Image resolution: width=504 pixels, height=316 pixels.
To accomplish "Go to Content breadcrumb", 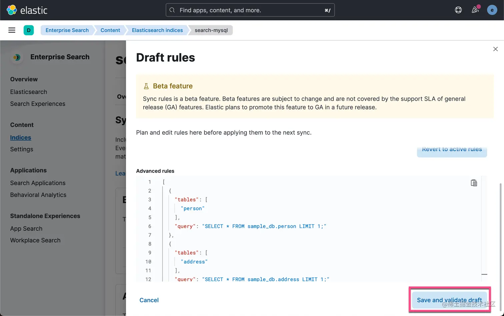I will click(x=110, y=30).
